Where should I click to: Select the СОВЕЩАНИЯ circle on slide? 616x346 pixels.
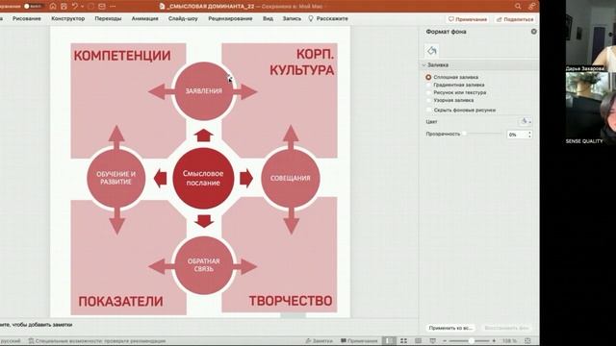click(291, 178)
